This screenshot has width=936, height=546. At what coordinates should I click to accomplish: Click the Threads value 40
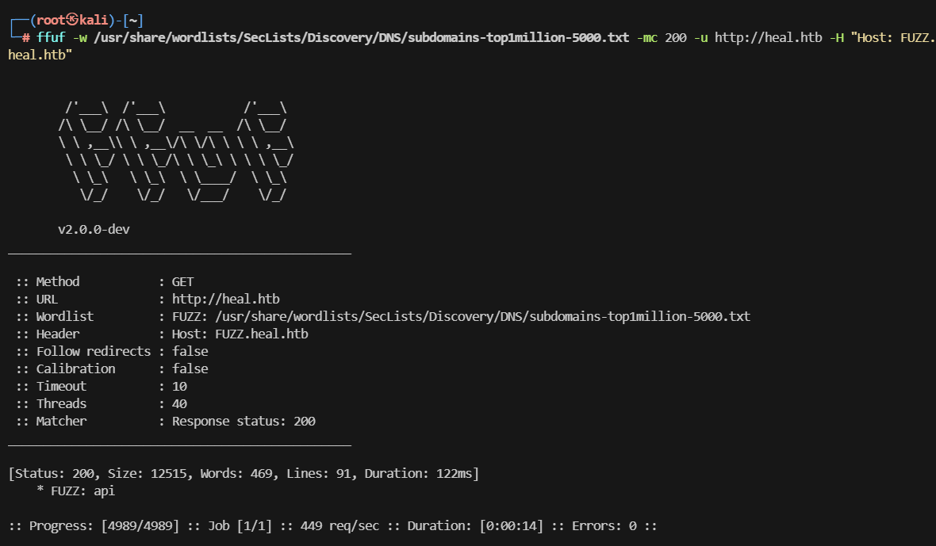coord(179,403)
